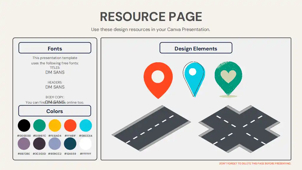Click the Design Elements heading box

coord(196,48)
